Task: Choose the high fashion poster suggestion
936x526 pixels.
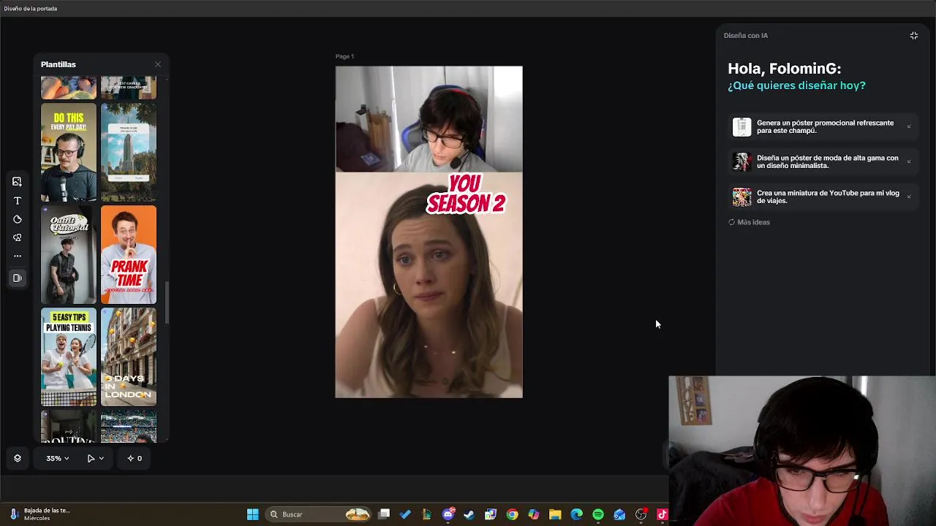Action: pyautogui.click(x=823, y=161)
